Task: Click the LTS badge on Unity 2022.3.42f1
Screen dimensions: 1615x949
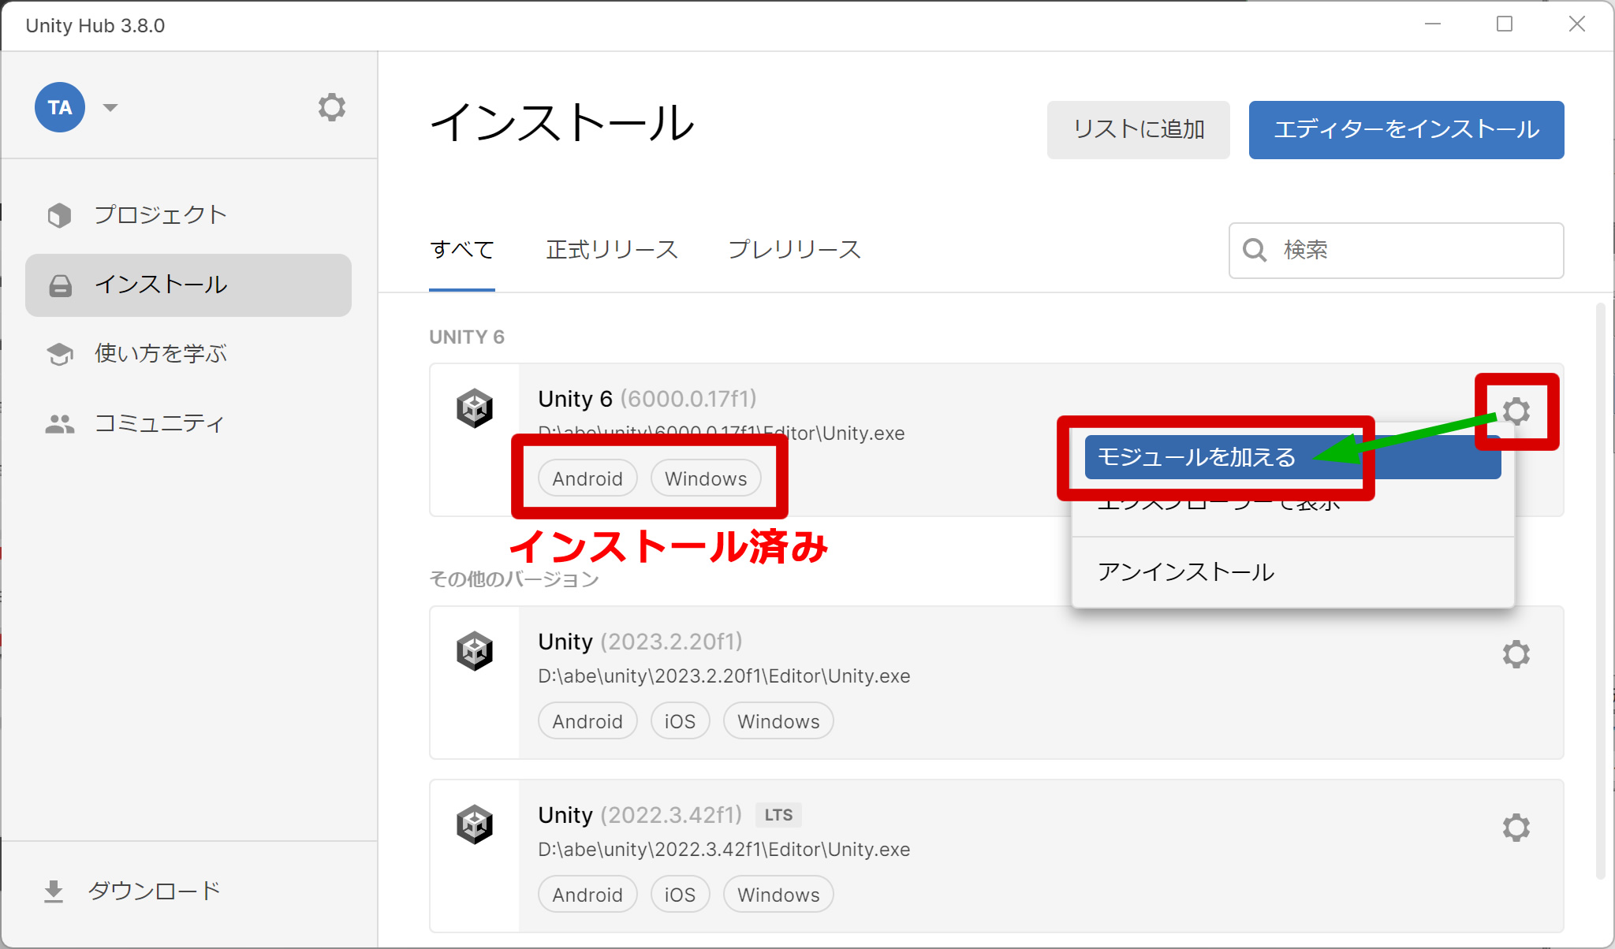Action: pyautogui.click(x=778, y=815)
